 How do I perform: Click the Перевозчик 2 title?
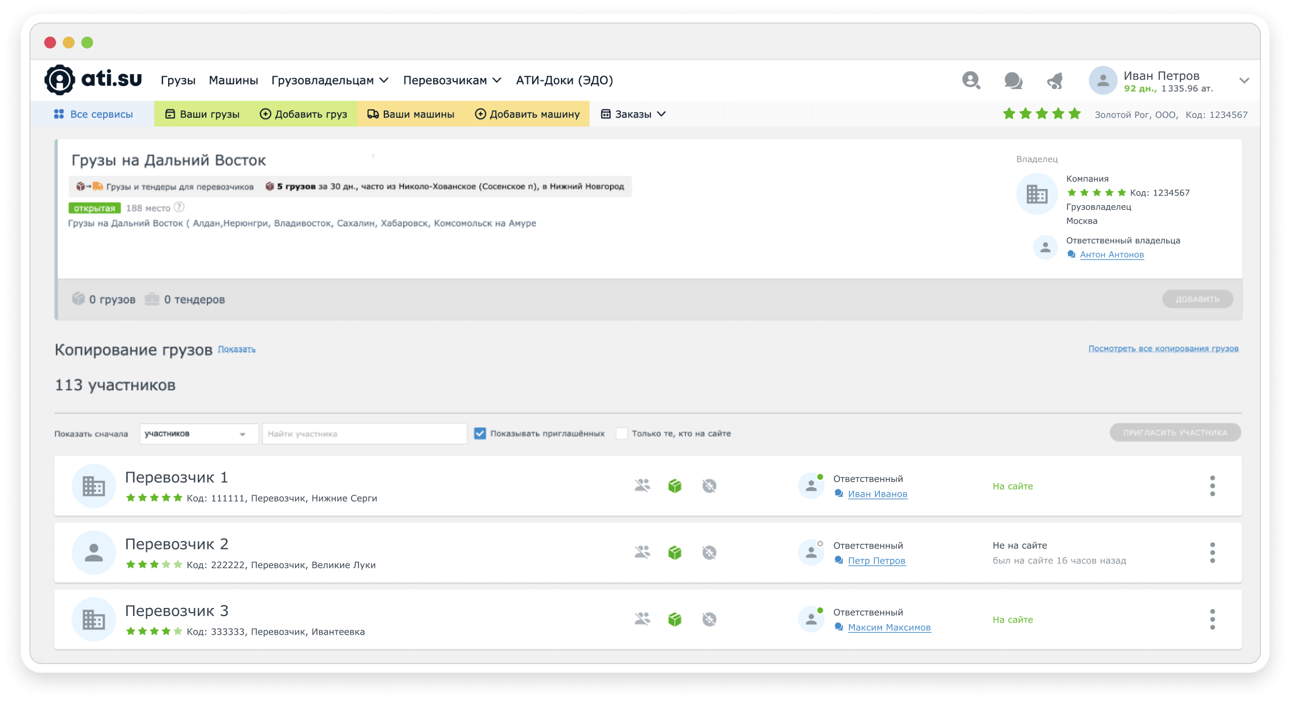point(176,544)
